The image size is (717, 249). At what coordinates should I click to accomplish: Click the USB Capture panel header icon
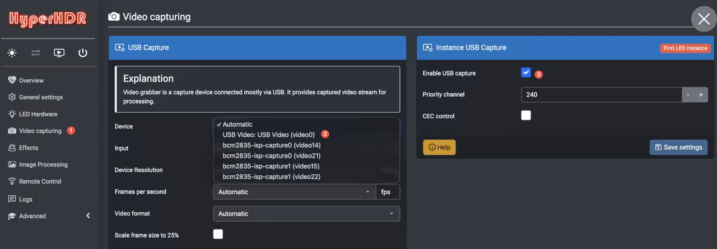[120, 47]
